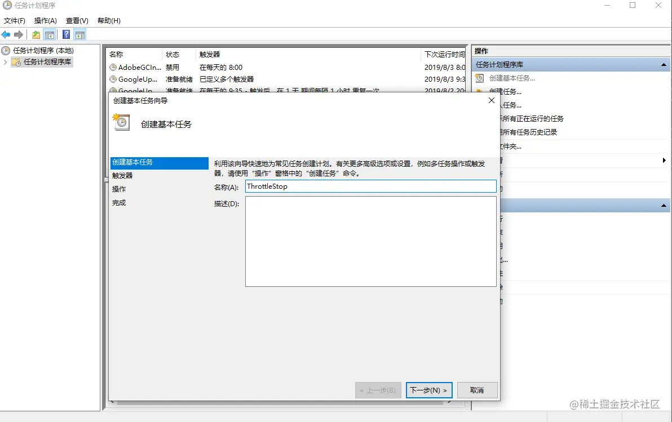Select the 触发器 wizard step

tap(122, 176)
